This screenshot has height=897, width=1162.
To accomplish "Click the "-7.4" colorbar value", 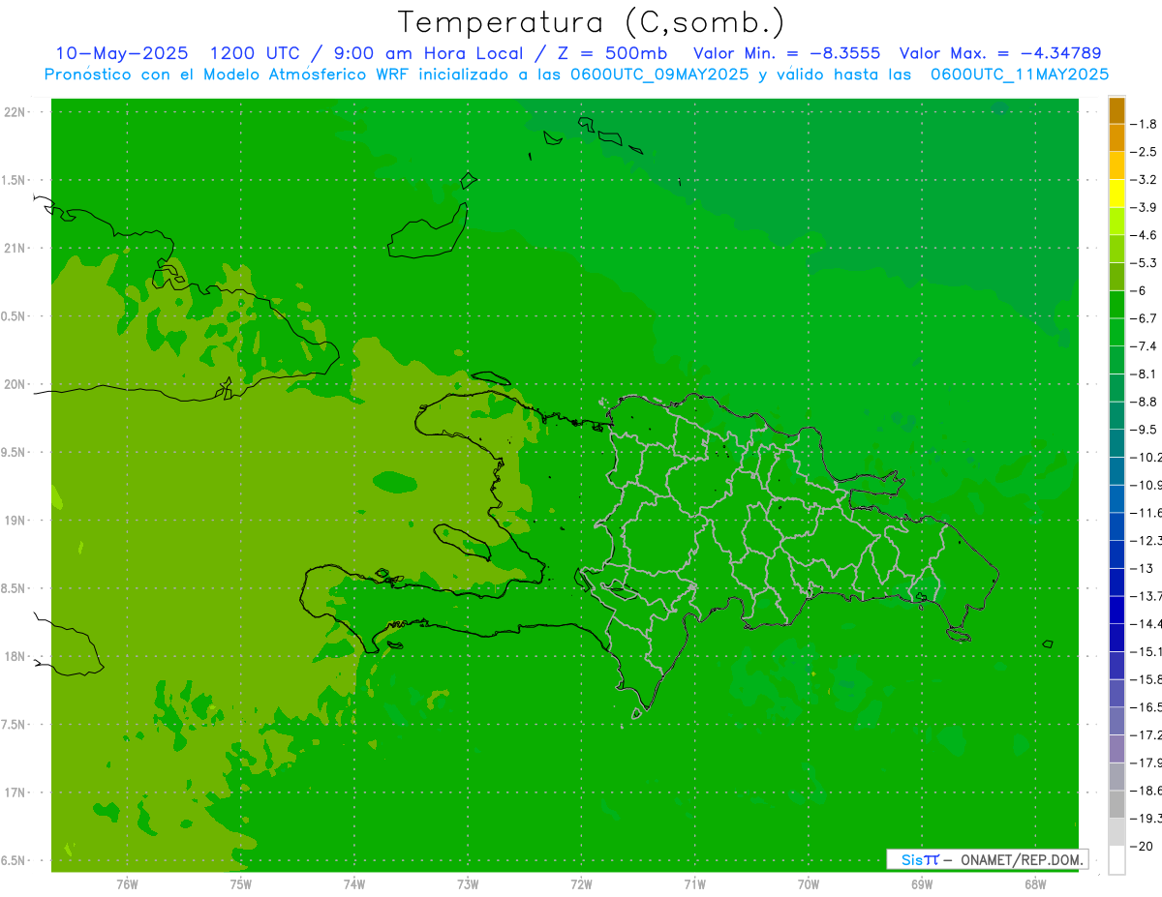I will tap(1145, 346).
